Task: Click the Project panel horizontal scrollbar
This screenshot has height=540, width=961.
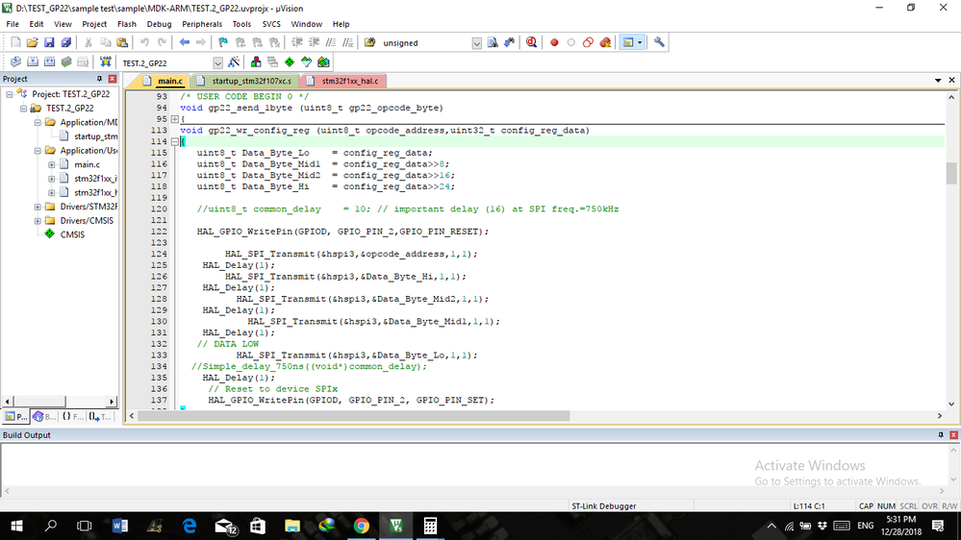Action: [x=60, y=402]
